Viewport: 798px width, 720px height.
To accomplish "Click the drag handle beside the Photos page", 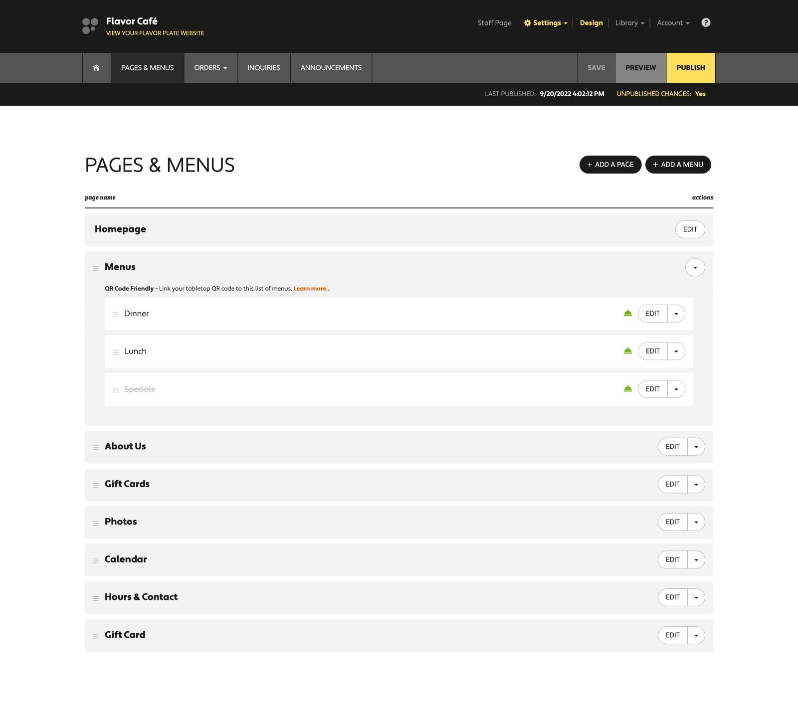I will (x=96, y=523).
